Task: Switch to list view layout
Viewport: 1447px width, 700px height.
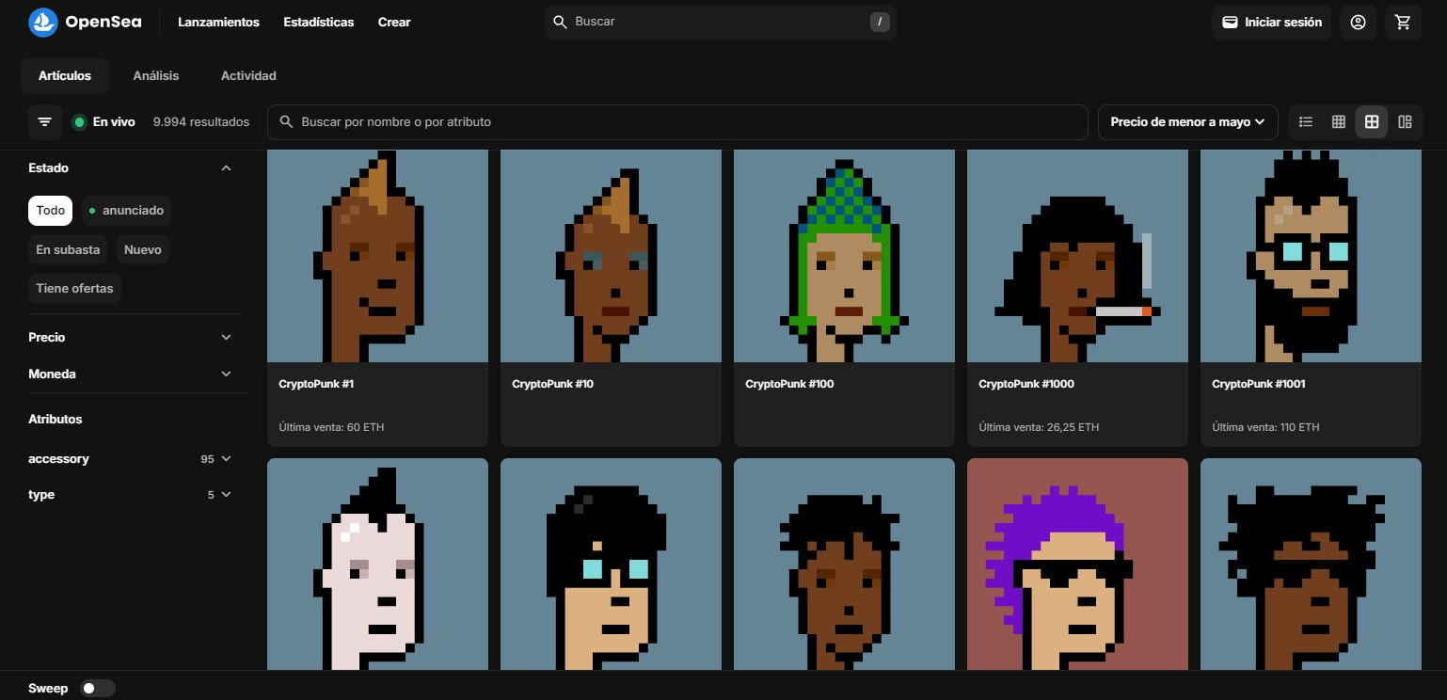Action: (1306, 122)
